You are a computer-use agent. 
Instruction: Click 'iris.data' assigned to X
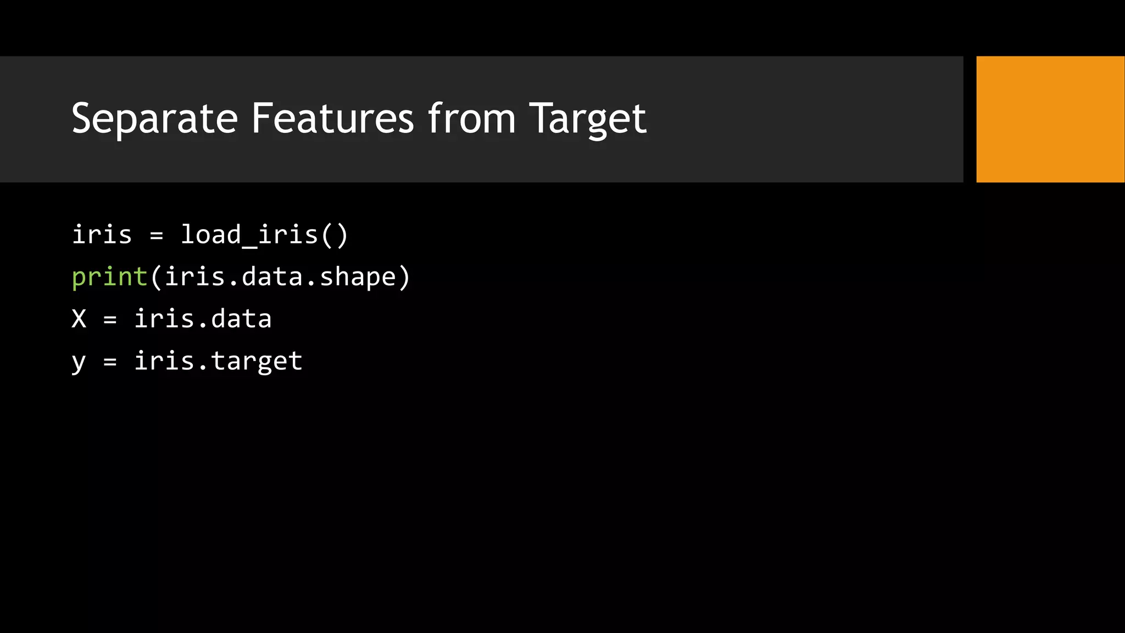[203, 319]
